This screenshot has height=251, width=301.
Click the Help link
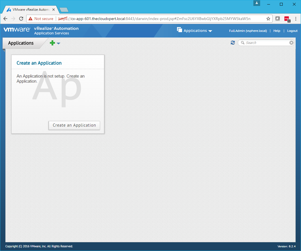[x=277, y=31]
